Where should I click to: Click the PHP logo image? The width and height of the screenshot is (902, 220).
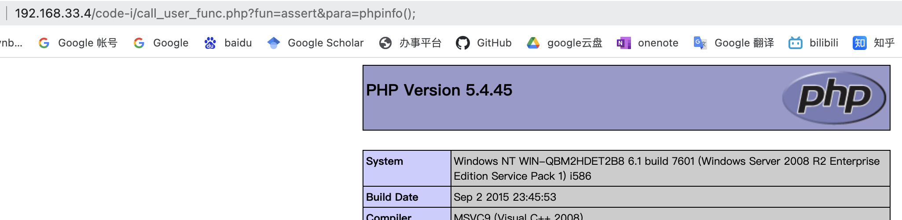click(834, 98)
